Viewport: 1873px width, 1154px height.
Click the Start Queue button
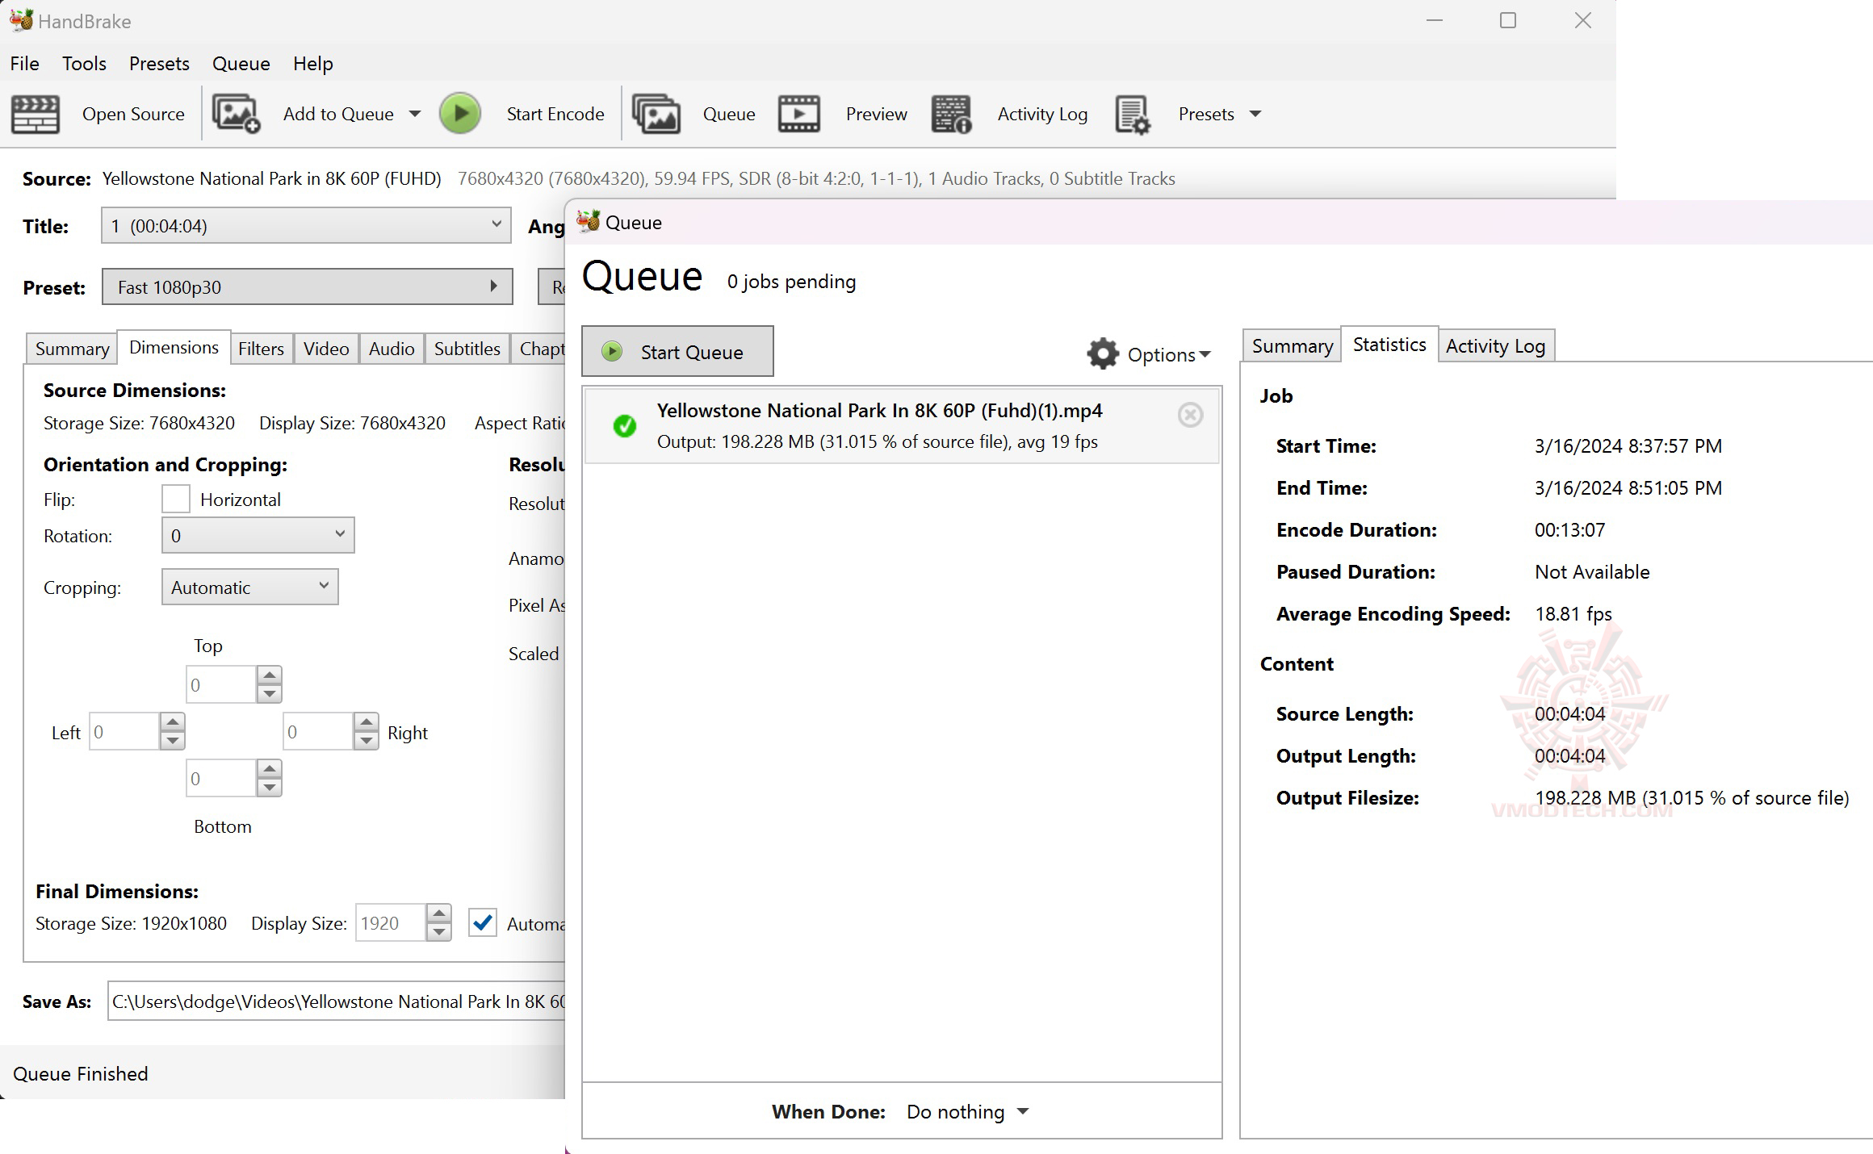677,352
